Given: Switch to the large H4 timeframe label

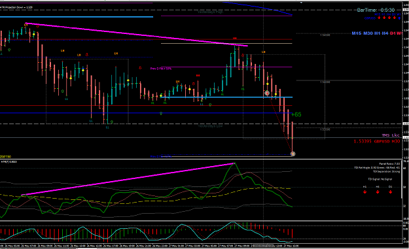Looking at the screenshot, I should [x=385, y=33].
